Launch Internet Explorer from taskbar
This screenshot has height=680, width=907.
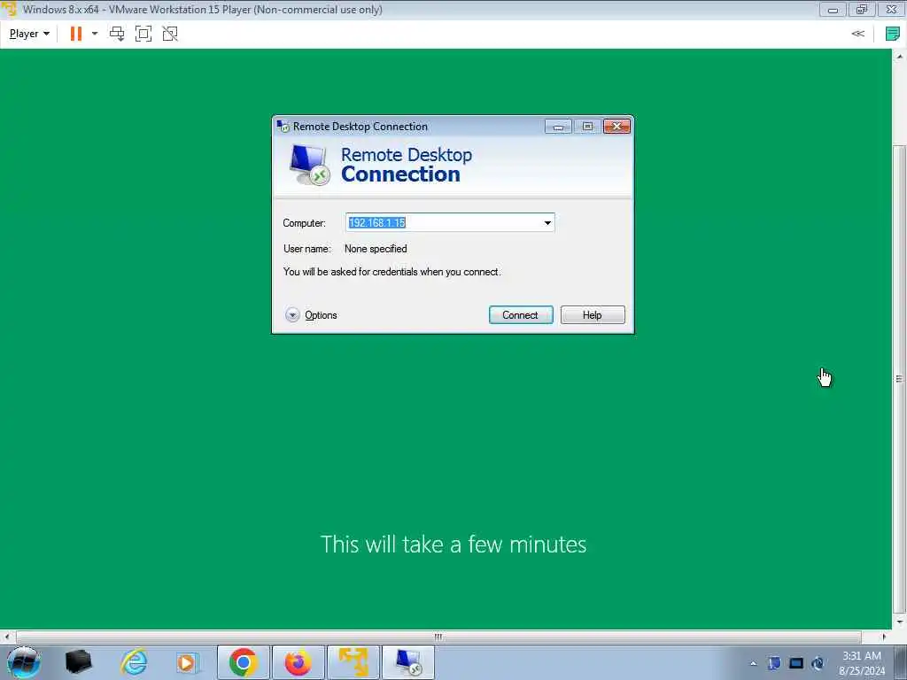click(x=134, y=662)
